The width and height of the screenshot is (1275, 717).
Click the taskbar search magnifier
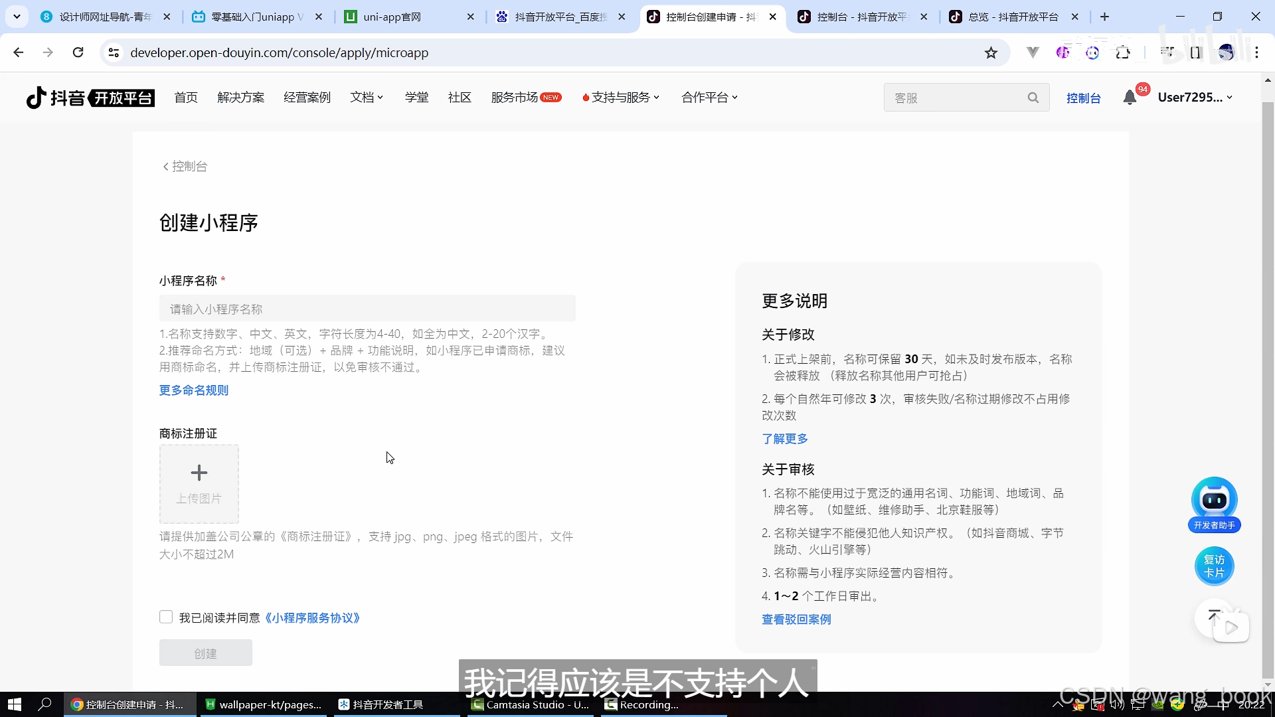click(45, 704)
